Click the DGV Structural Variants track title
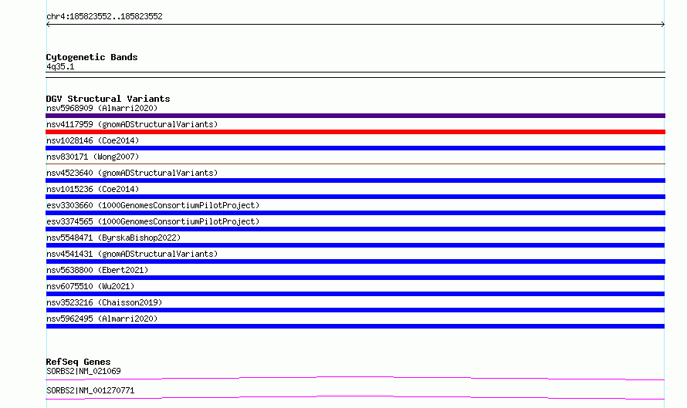This screenshot has height=408, width=687. click(108, 99)
